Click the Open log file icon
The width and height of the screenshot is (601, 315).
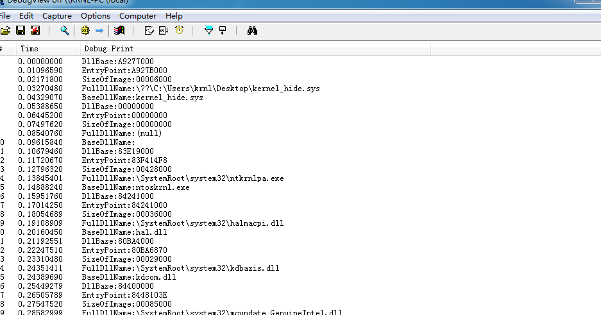coord(6,31)
